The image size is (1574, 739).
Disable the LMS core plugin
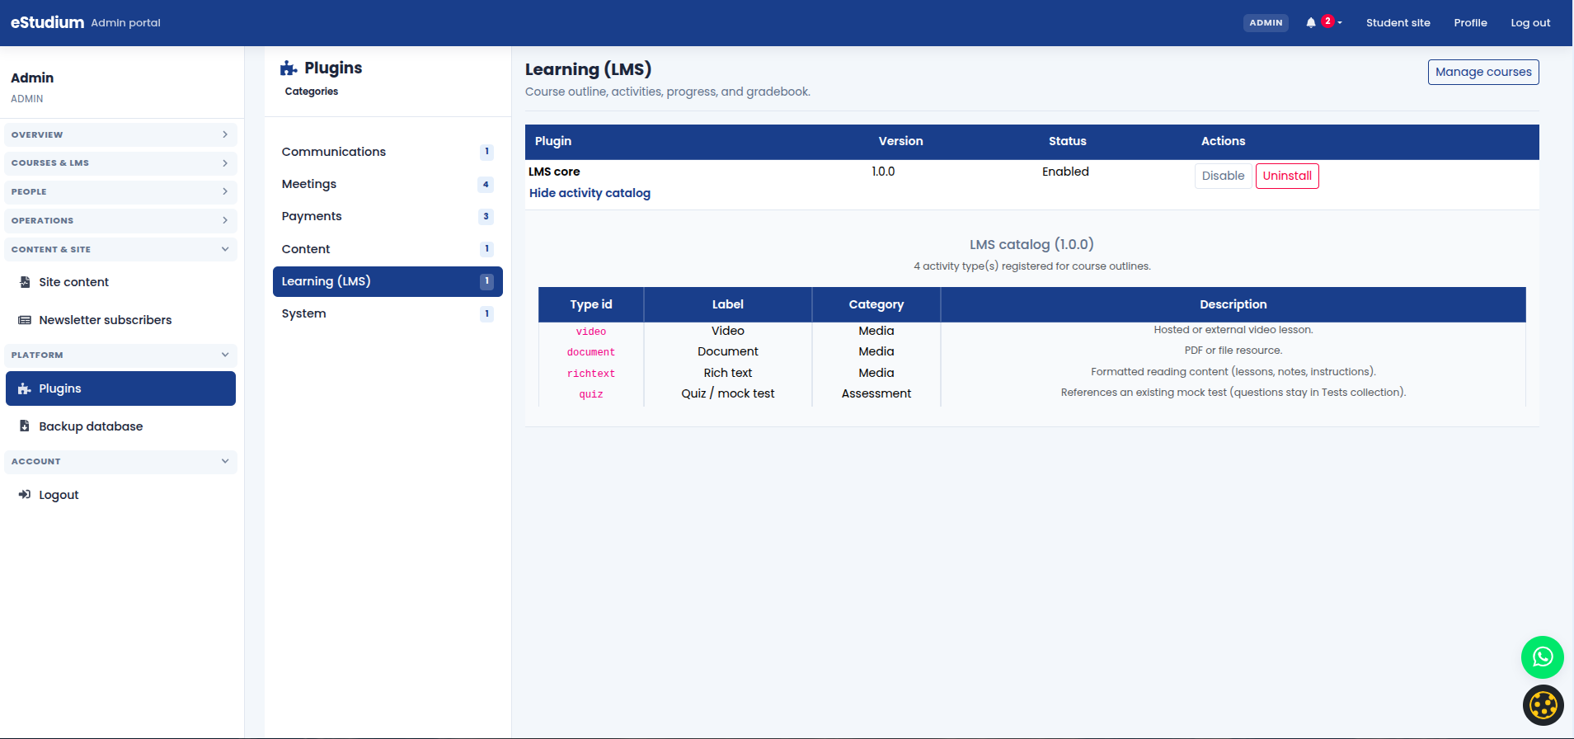[1223, 176]
